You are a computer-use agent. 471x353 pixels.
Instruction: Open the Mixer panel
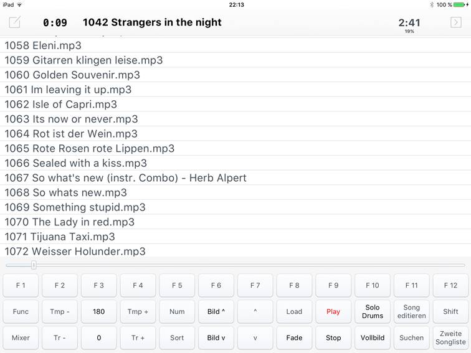pos(21,337)
